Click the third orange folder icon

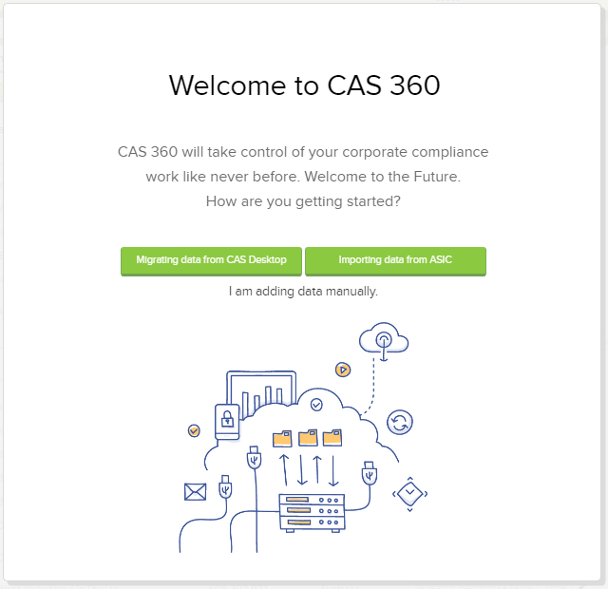332,437
